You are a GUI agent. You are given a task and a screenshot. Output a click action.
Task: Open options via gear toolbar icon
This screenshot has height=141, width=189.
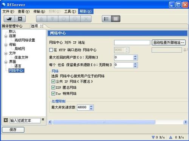[20, 19]
